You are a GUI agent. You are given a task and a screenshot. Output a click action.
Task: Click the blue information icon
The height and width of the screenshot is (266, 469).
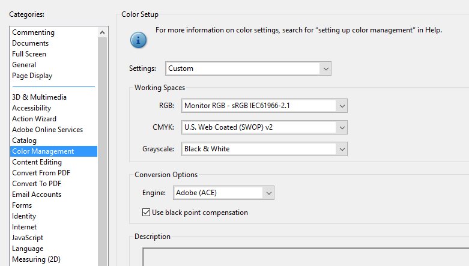[x=139, y=40]
